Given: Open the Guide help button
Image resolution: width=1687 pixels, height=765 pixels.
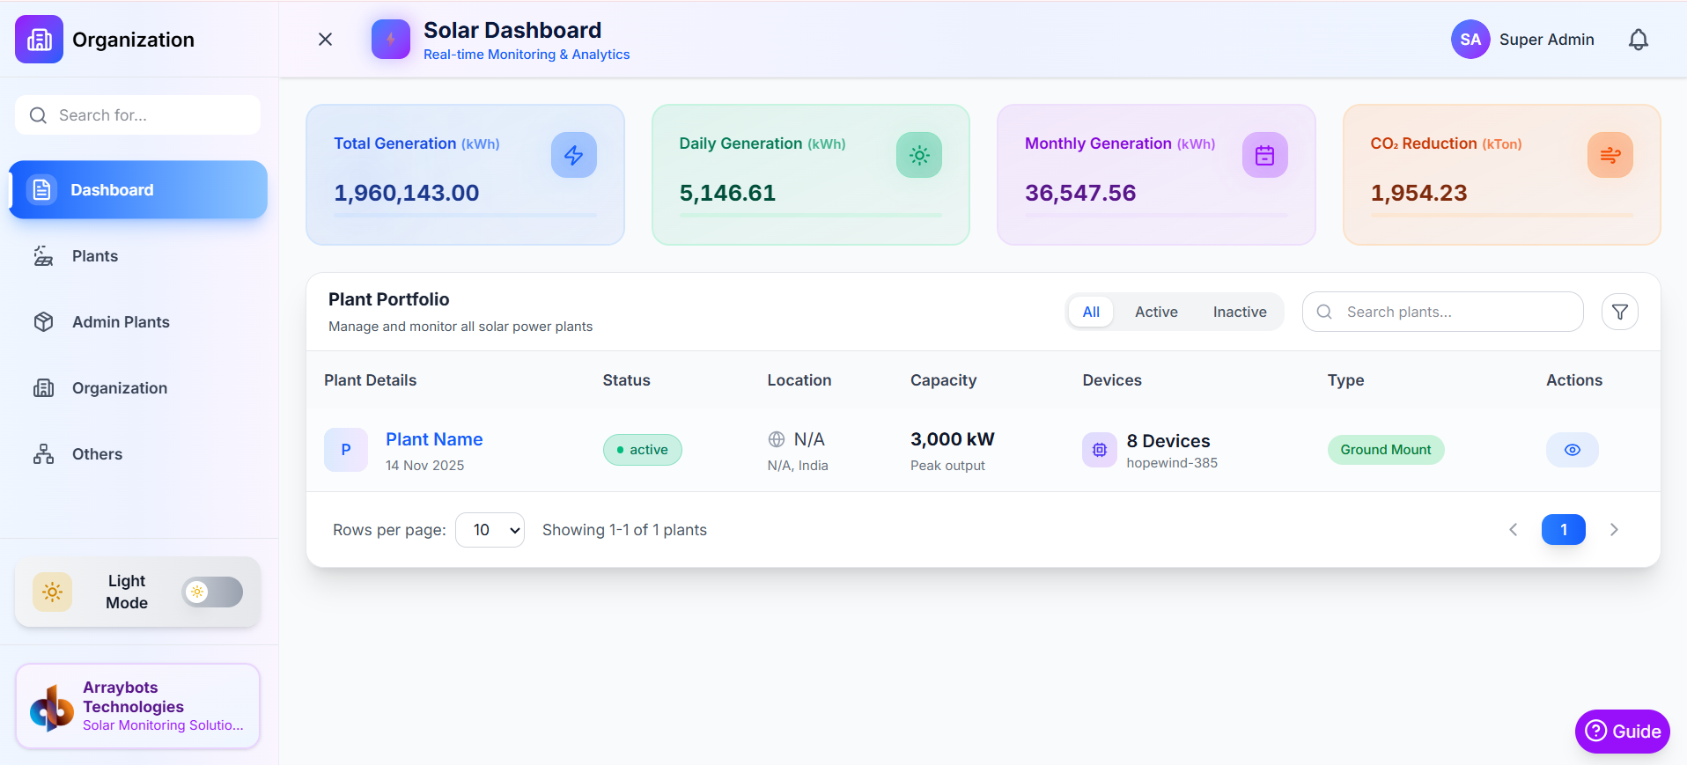Looking at the screenshot, I should click(1622, 732).
